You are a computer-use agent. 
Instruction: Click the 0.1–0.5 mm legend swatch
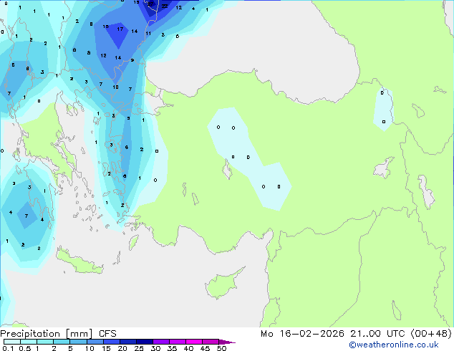[x=12, y=342]
